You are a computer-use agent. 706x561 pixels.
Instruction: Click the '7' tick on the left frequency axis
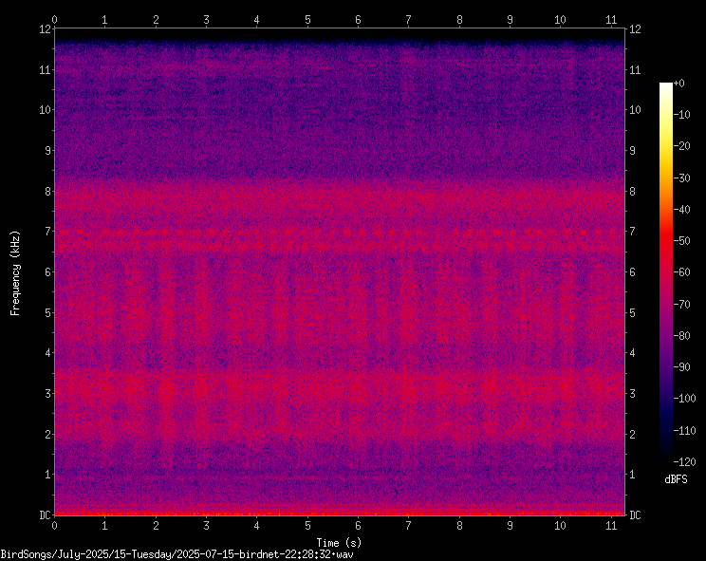click(47, 232)
